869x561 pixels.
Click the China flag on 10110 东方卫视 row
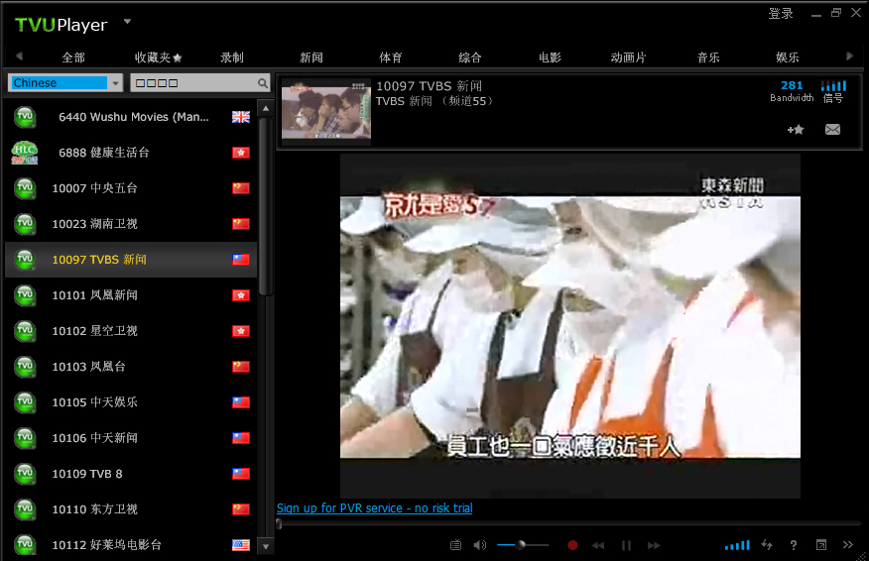click(240, 509)
